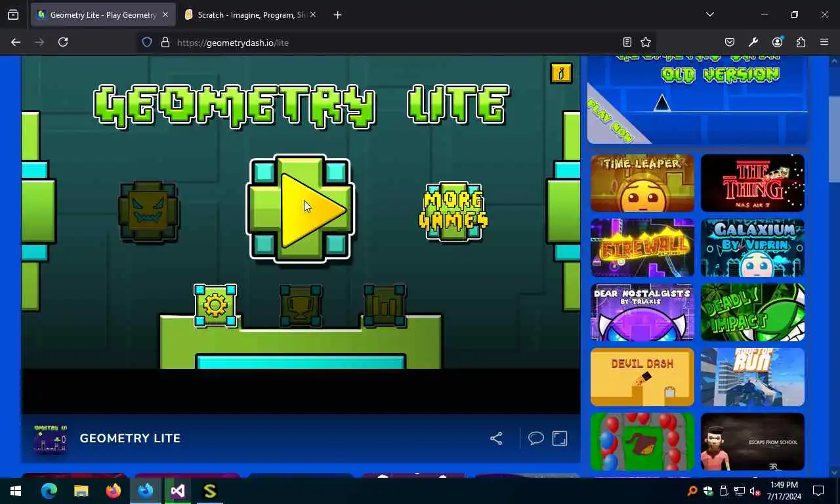Image resolution: width=840 pixels, height=504 pixels.
Task: Open the Dear Nostalgists game thumbnail
Action: [642, 312]
